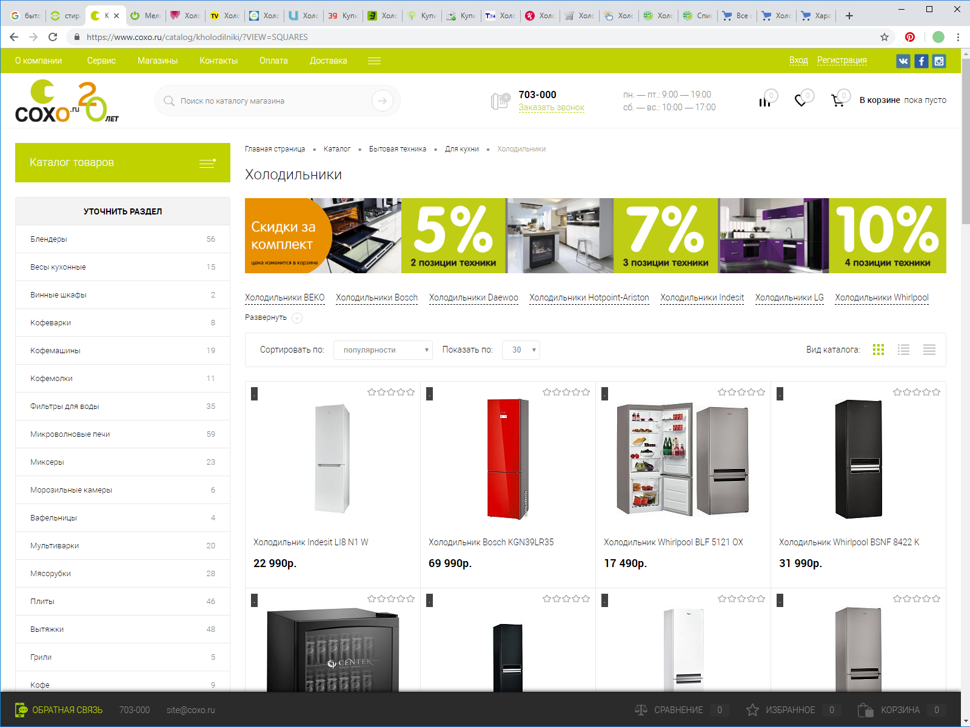Open Chrome menu three dots
970x727 pixels.
click(958, 37)
